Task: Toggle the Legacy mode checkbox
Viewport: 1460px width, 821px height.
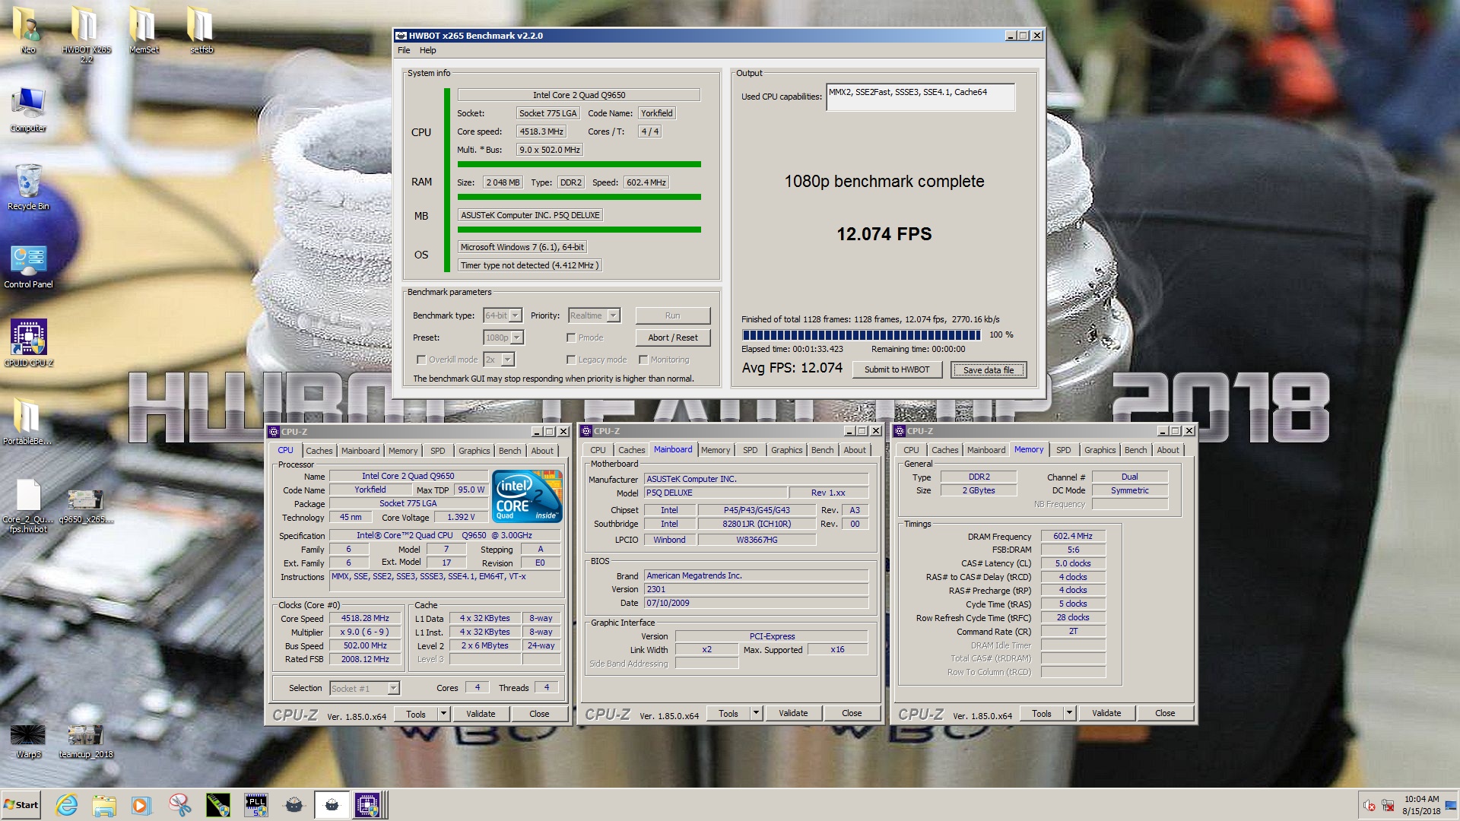Action: pos(571,360)
